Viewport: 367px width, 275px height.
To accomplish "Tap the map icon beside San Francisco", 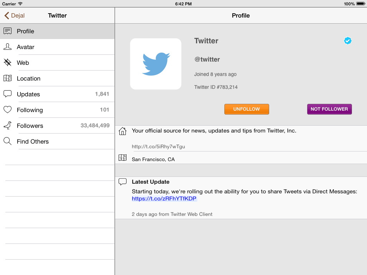I will coord(123,158).
